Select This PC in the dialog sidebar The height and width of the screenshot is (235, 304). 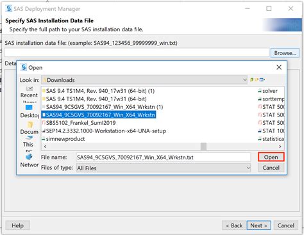28,143
